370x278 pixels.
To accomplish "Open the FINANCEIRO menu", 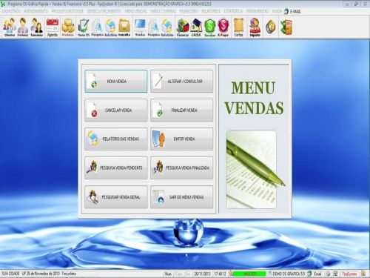I will tap(189, 11).
